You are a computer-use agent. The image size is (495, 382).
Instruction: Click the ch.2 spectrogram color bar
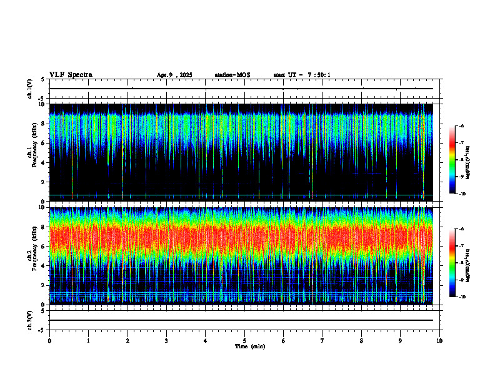[452, 263]
